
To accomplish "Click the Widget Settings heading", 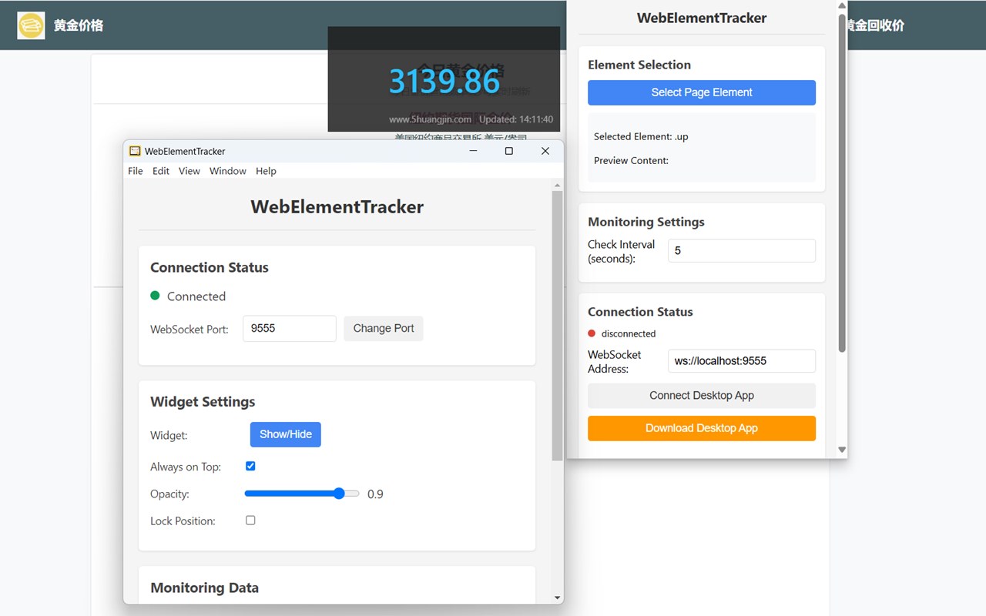I will pos(203,402).
